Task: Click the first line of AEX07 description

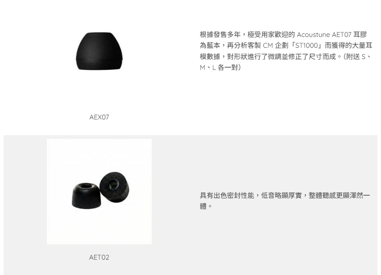Action: point(283,35)
